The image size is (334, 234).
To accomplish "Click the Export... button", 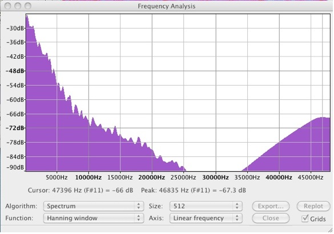I will point(271,206).
